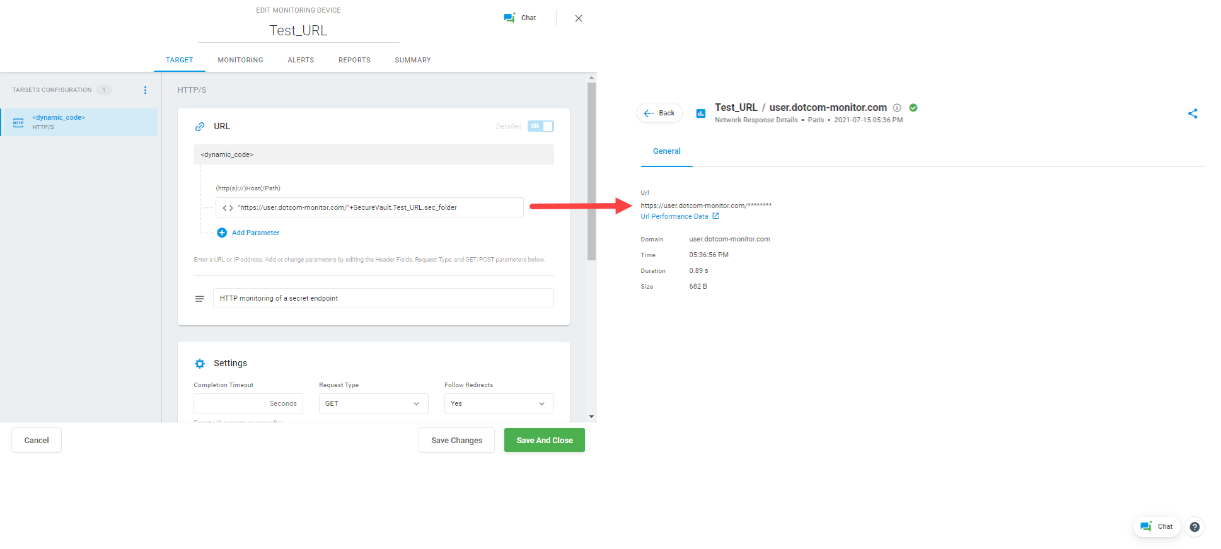The width and height of the screenshot is (1221, 549).
Task: Share the network response report
Action: (1193, 113)
